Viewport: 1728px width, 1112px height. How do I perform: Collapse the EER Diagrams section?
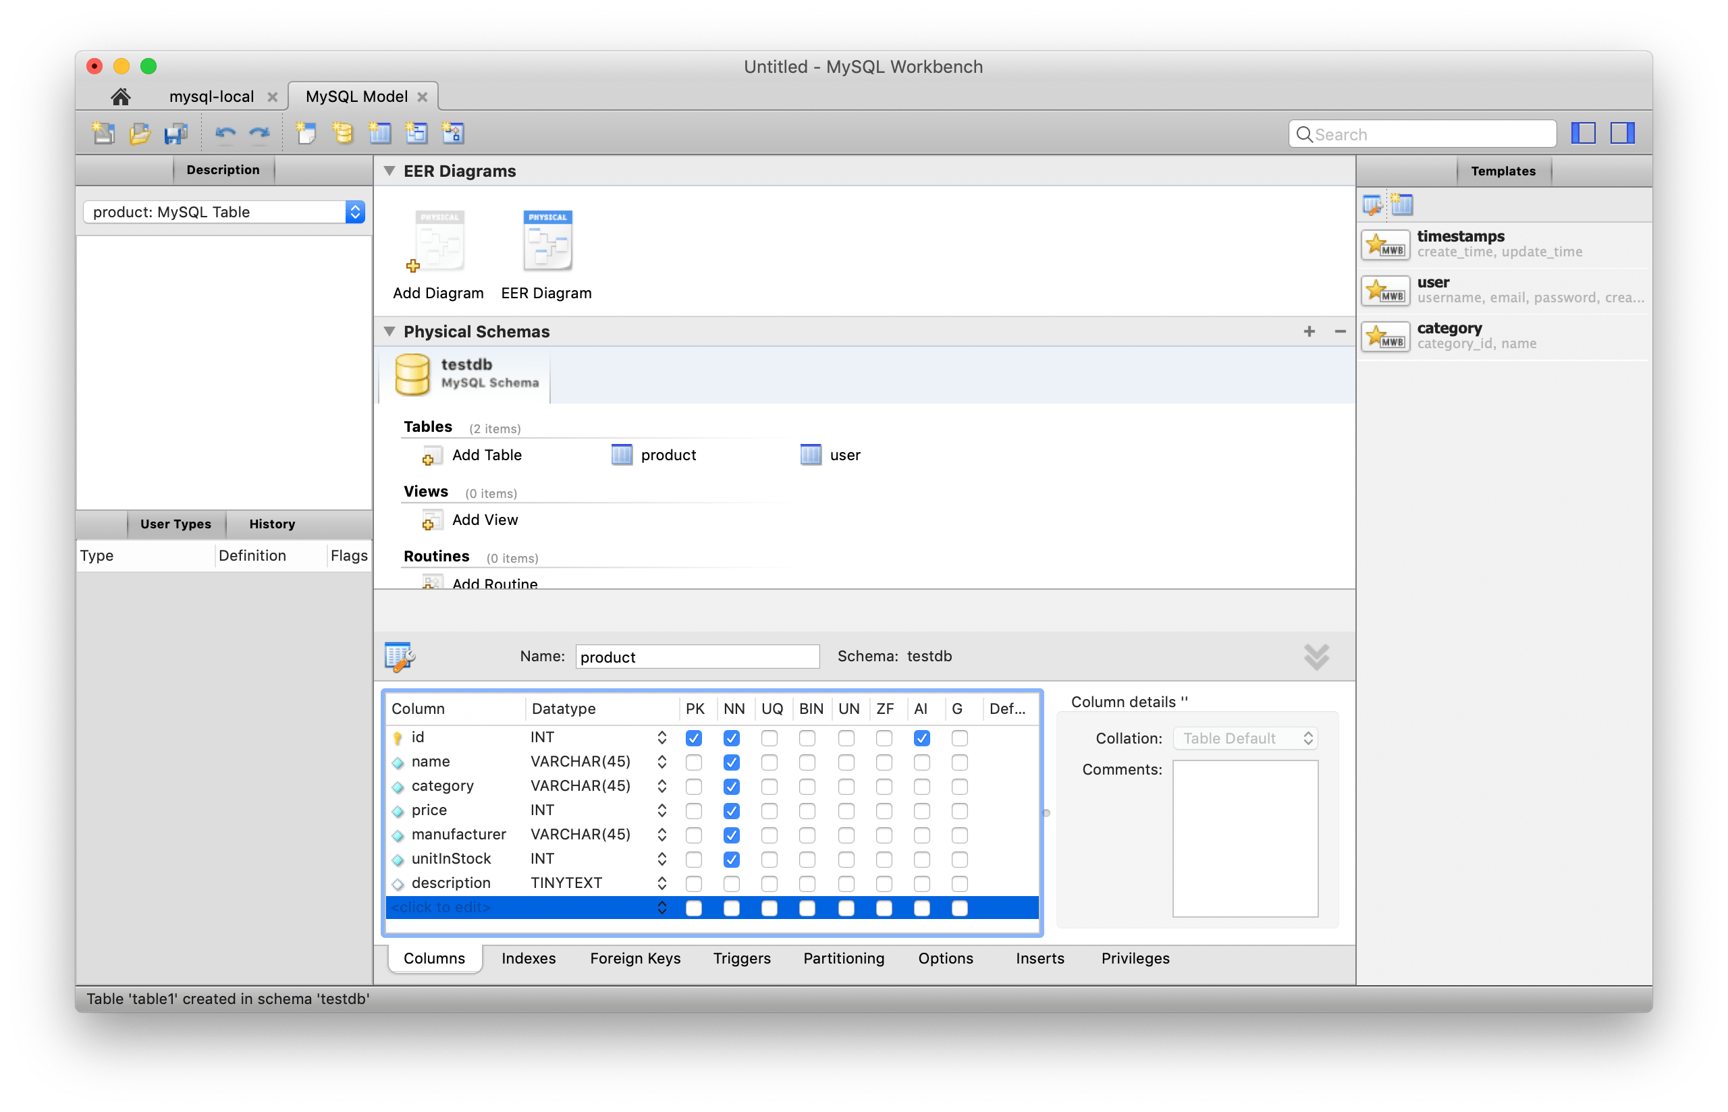point(390,171)
